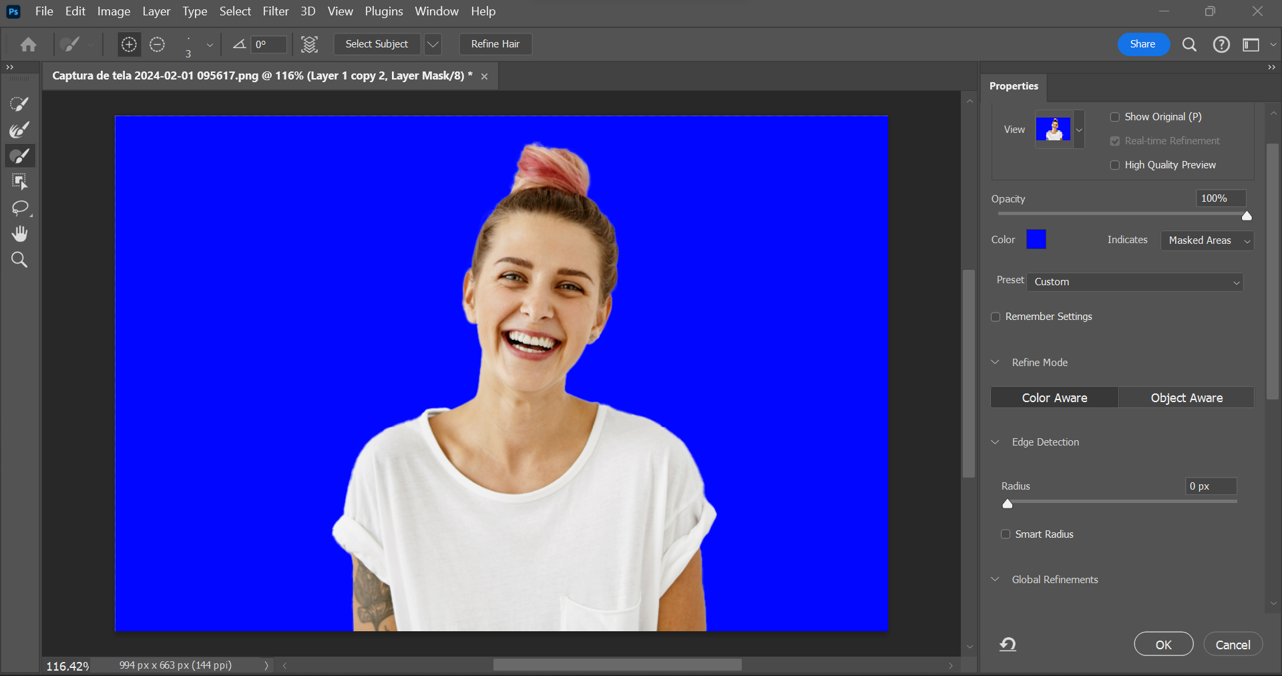1282x676 pixels.
Task: Collapse the Edge Detection section
Action: 995,442
